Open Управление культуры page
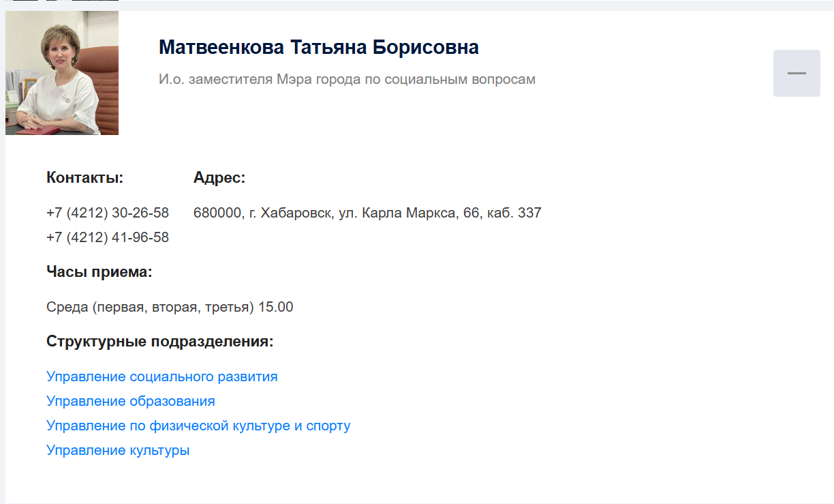 pyautogui.click(x=118, y=449)
